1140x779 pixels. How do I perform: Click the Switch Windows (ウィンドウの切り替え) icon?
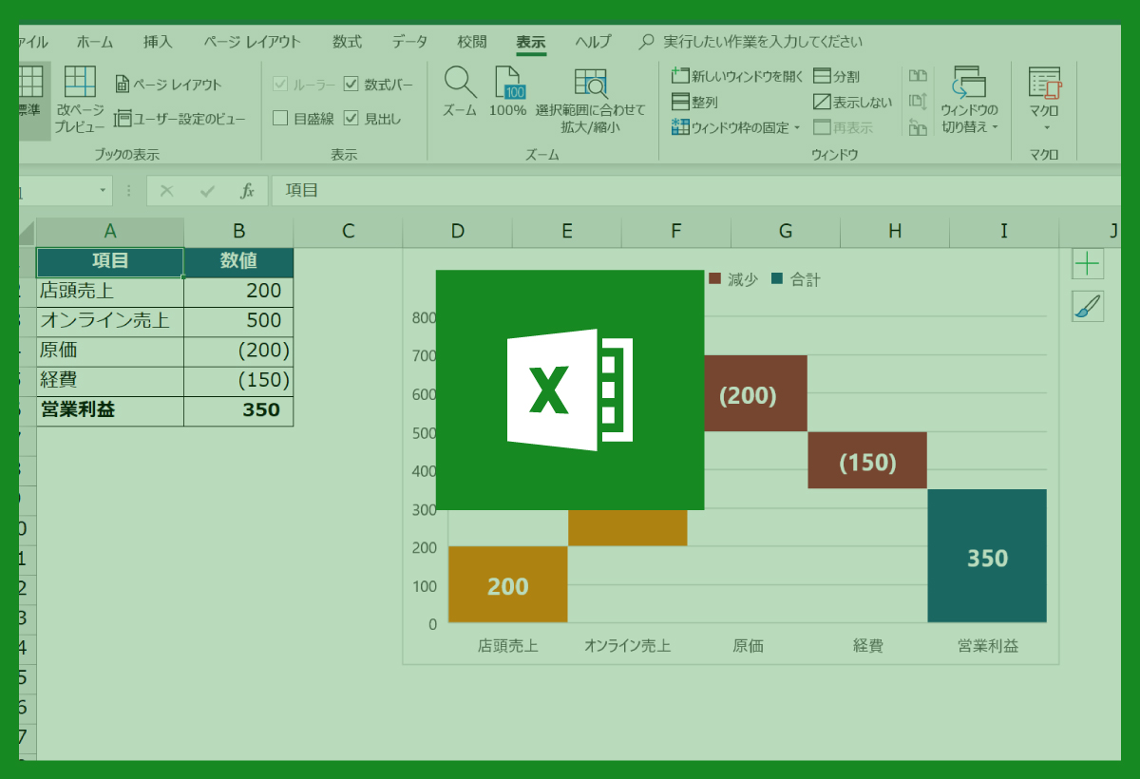(969, 84)
